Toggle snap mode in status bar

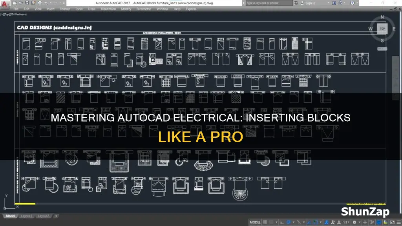tap(272, 222)
